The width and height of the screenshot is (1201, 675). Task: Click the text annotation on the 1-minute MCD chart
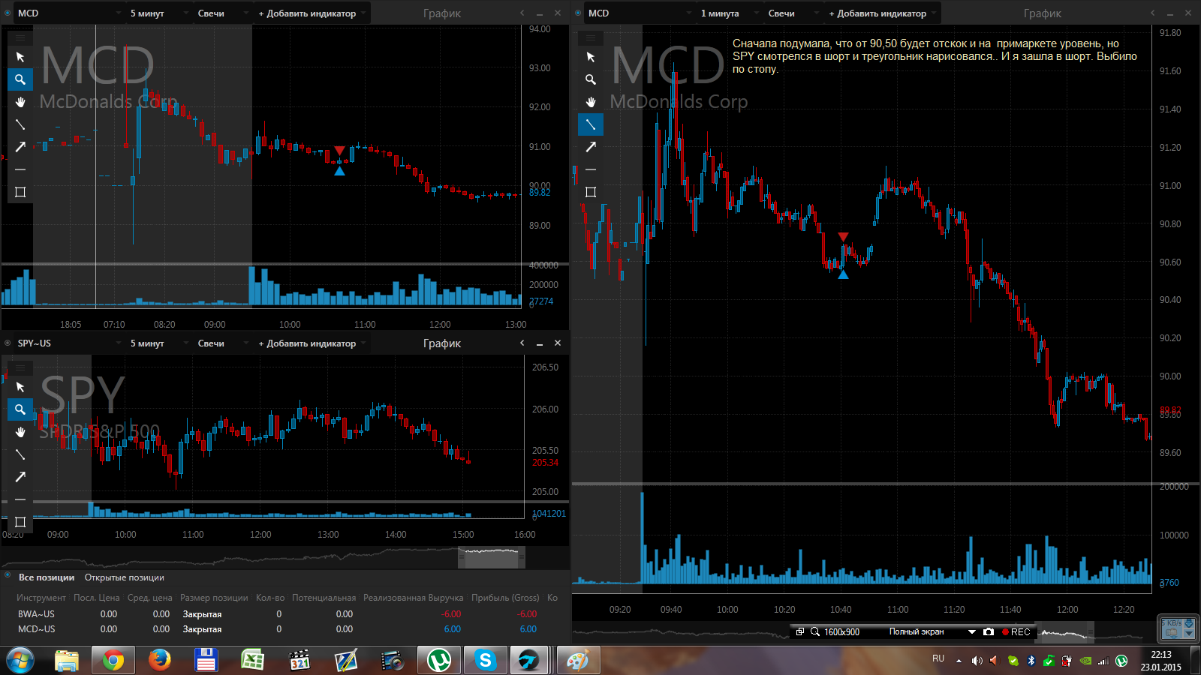(935, 56)
